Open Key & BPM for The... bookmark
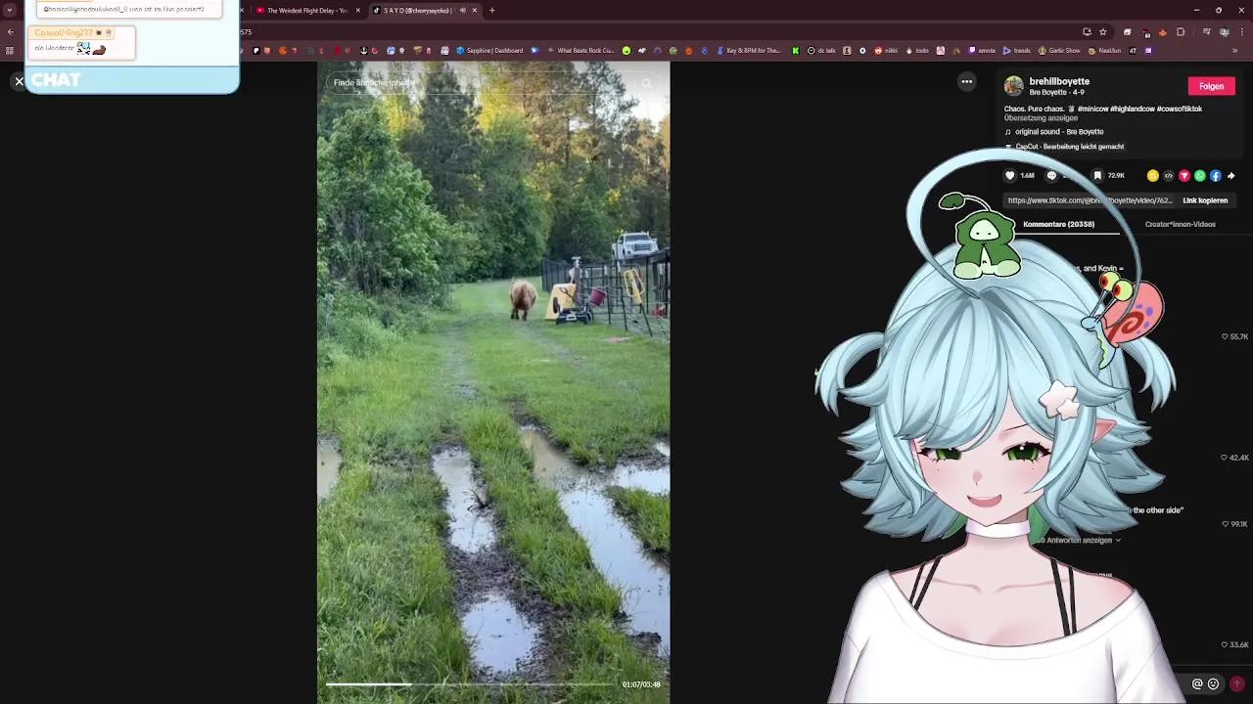 (x=749, y=51)
